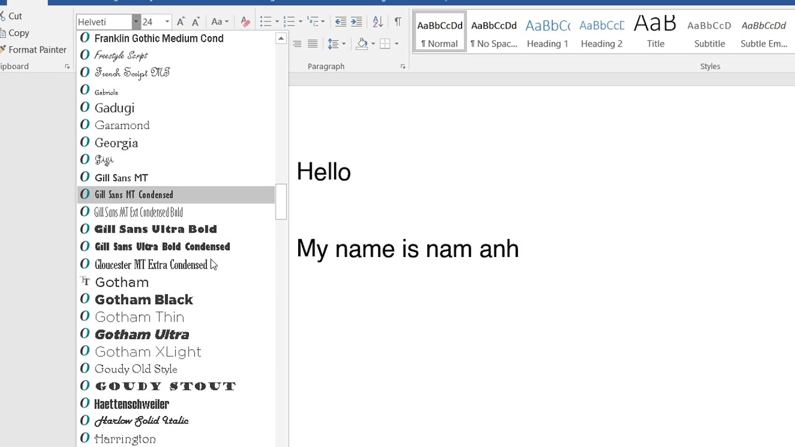This screenshot has width=795, height=447.
Task: Click the Justify alignment icon
Action: click(x=312, y=43)
